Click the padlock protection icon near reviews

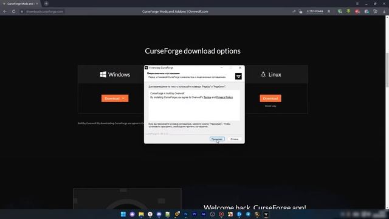300,12
